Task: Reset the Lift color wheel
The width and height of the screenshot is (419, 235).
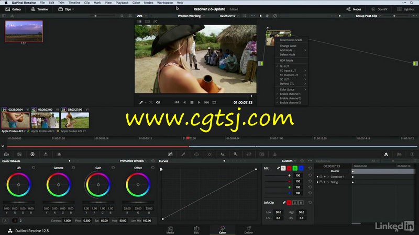Action: (34, 168)
